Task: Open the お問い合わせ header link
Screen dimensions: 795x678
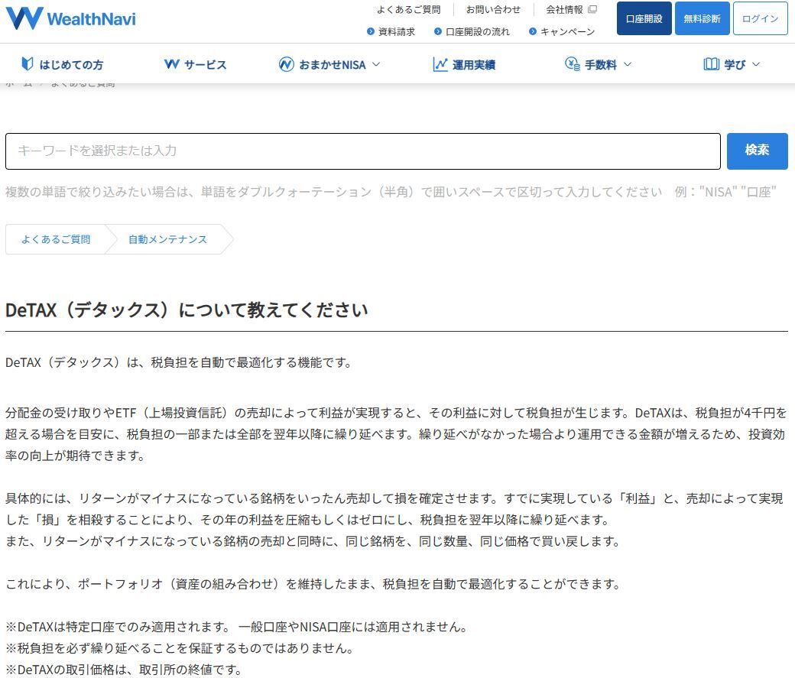Action: click(493, 10)
